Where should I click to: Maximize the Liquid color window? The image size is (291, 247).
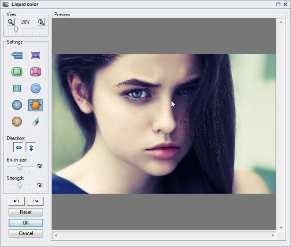pos(278,4)
